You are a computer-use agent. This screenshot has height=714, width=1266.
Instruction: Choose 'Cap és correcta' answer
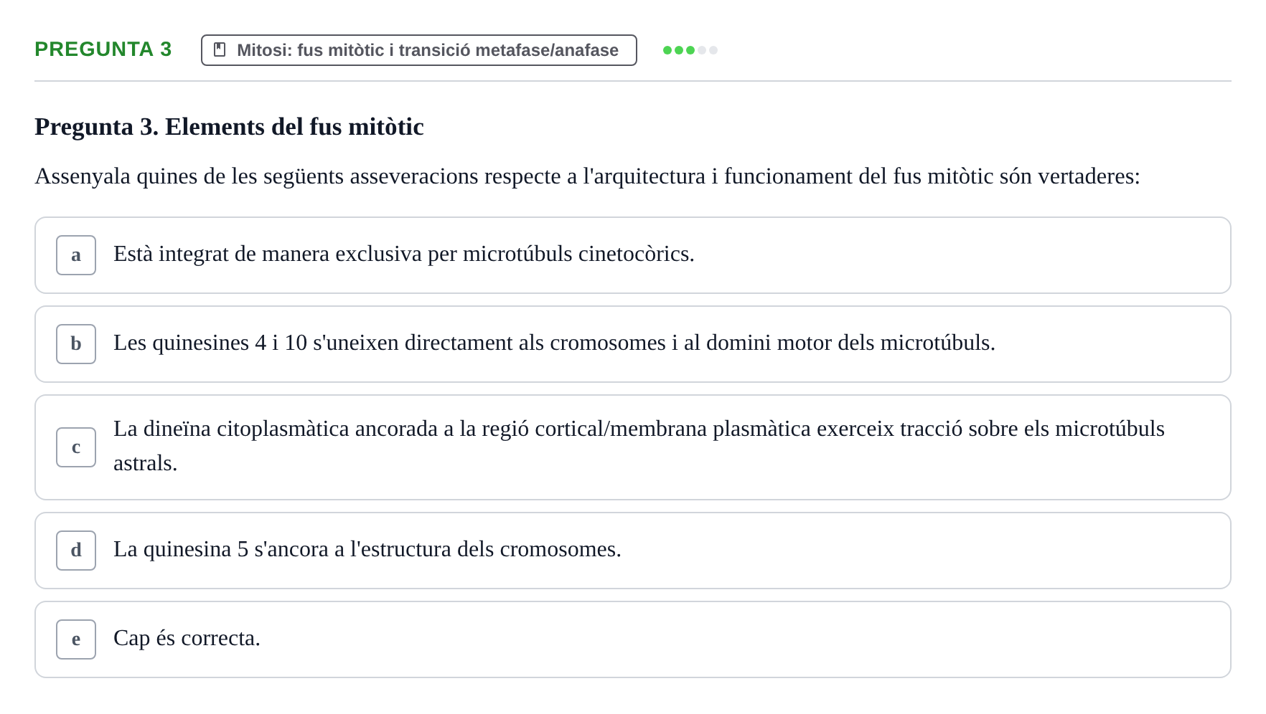pyautogui.click(x=633, y=639)
